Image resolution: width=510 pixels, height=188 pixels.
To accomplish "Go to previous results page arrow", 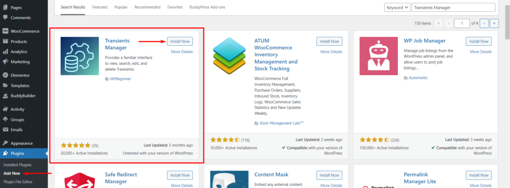I will tap(449, 23).
